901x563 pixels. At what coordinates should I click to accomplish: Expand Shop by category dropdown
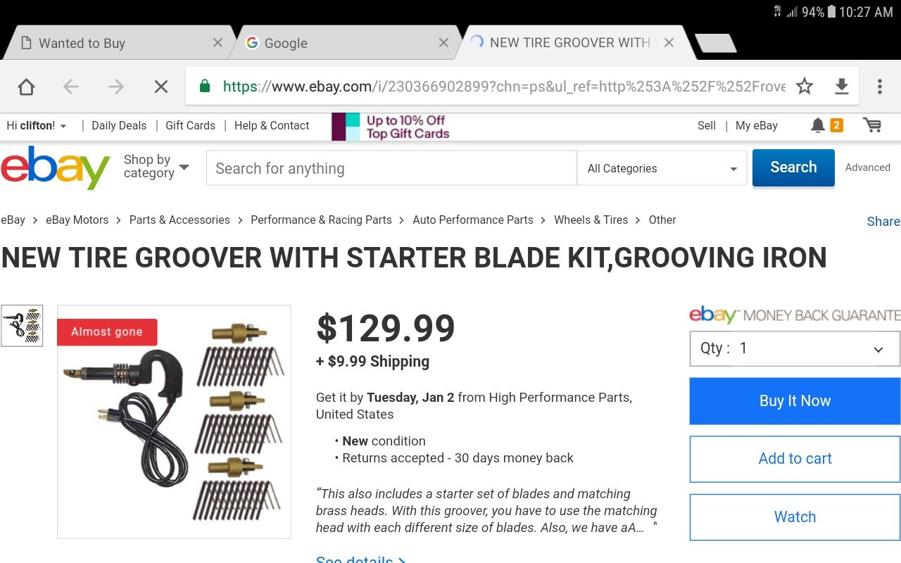[x=156, y=167]
